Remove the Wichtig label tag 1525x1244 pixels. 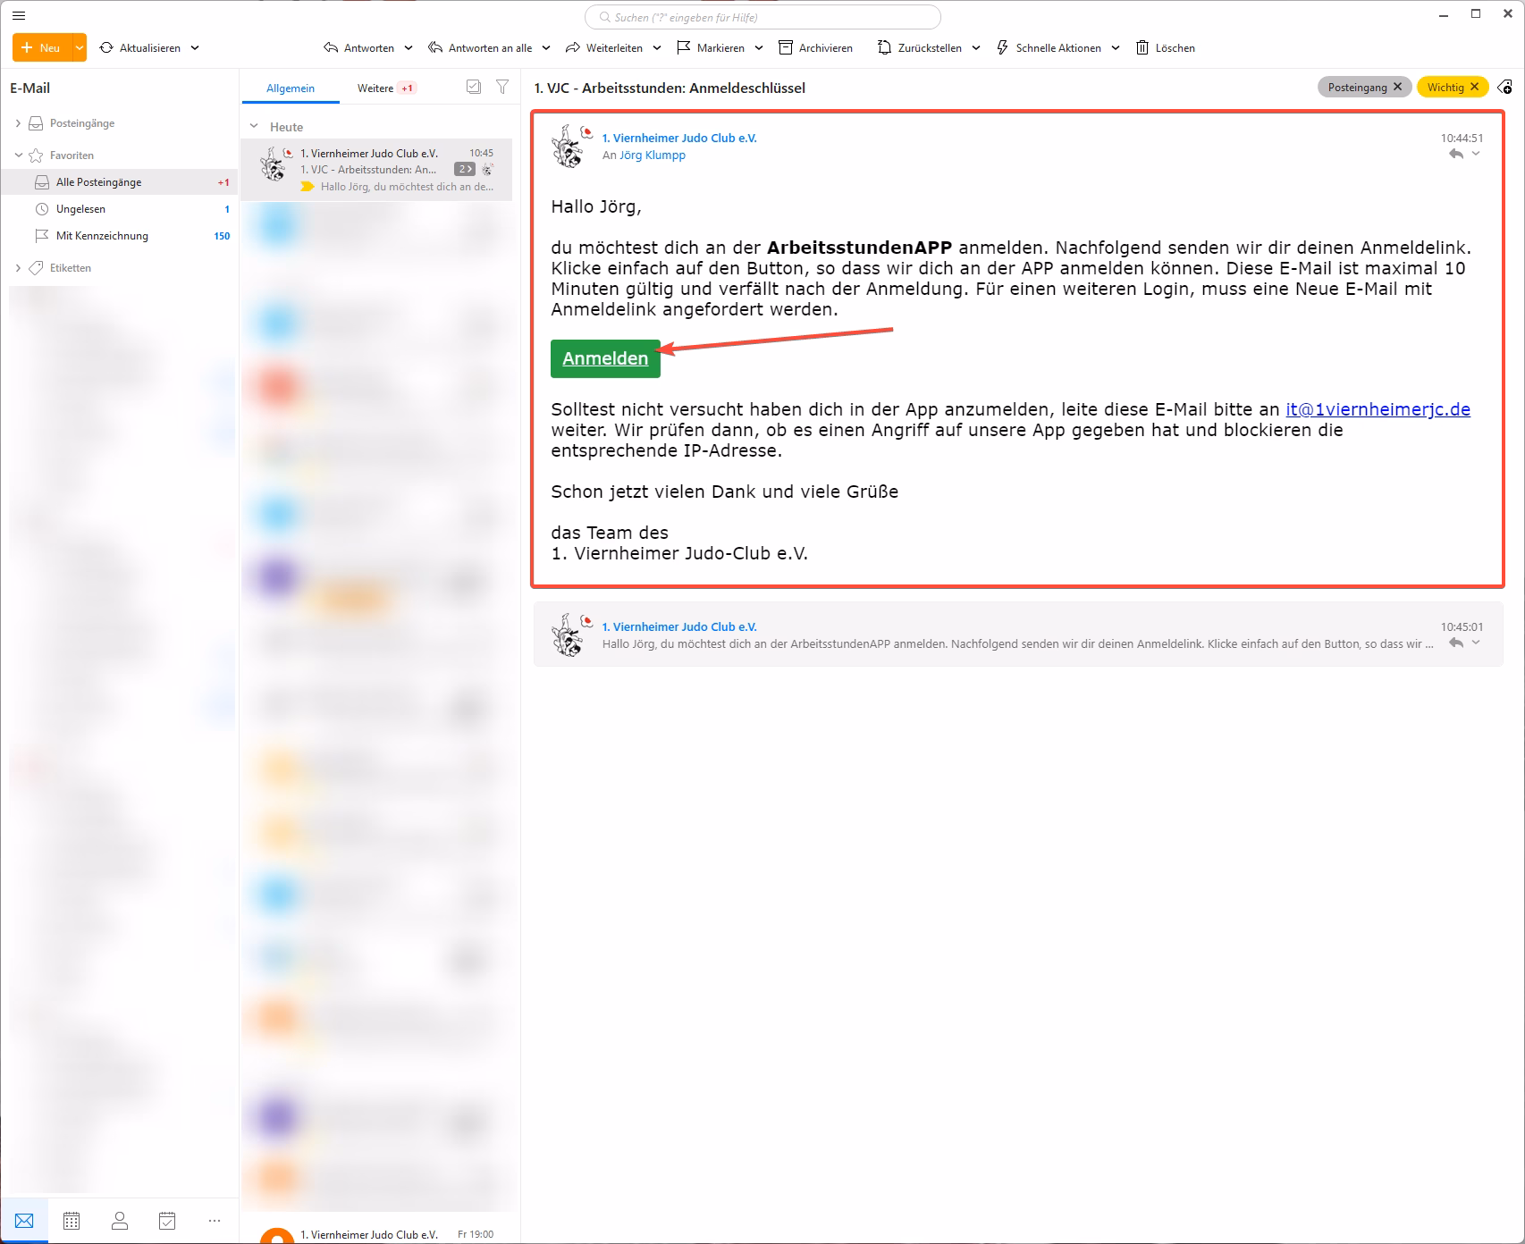click(x=1474, y=87)
